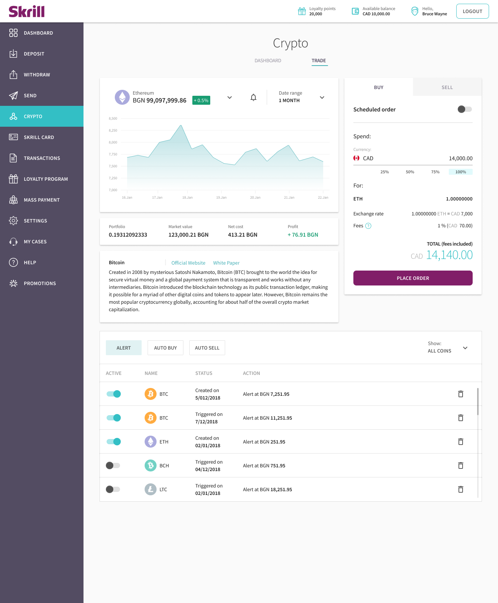Viewport: 498px width, 603px height.
Task: Delete the LTC alert at BGN 18,251.95
Action: [x=461, y=489]
